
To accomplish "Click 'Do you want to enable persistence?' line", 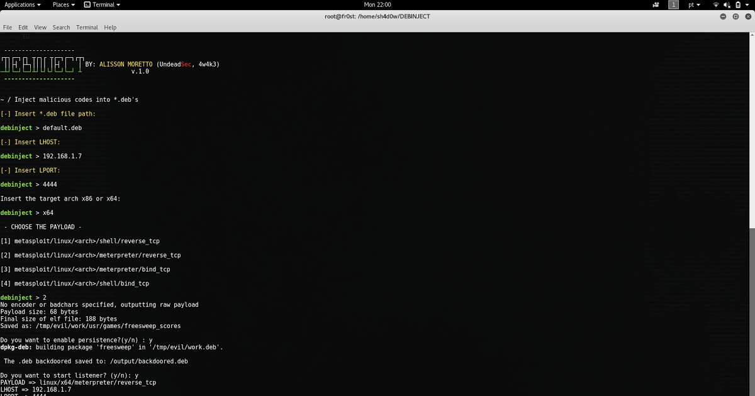I will 76,340.
